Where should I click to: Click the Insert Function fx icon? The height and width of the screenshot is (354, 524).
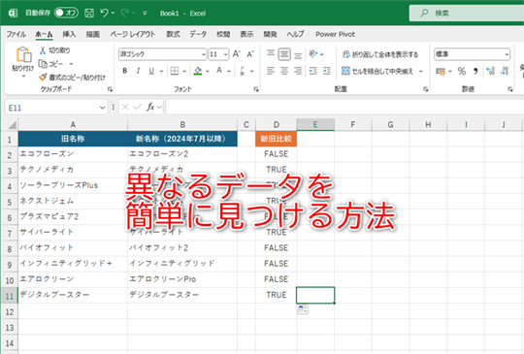pos(150,107)
